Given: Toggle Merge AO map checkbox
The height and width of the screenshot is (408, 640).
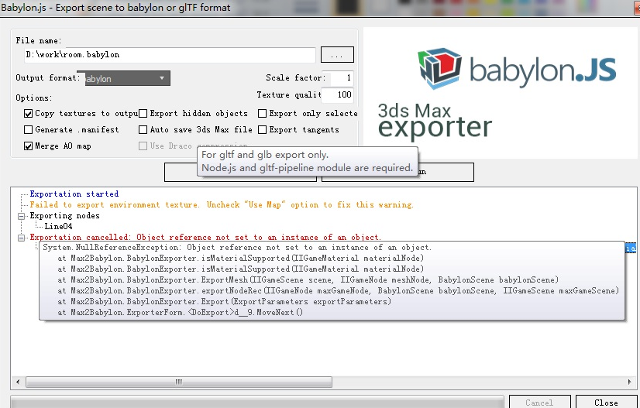Looking at the screenshot, I should pyautogui.click(x=28, y=146).
